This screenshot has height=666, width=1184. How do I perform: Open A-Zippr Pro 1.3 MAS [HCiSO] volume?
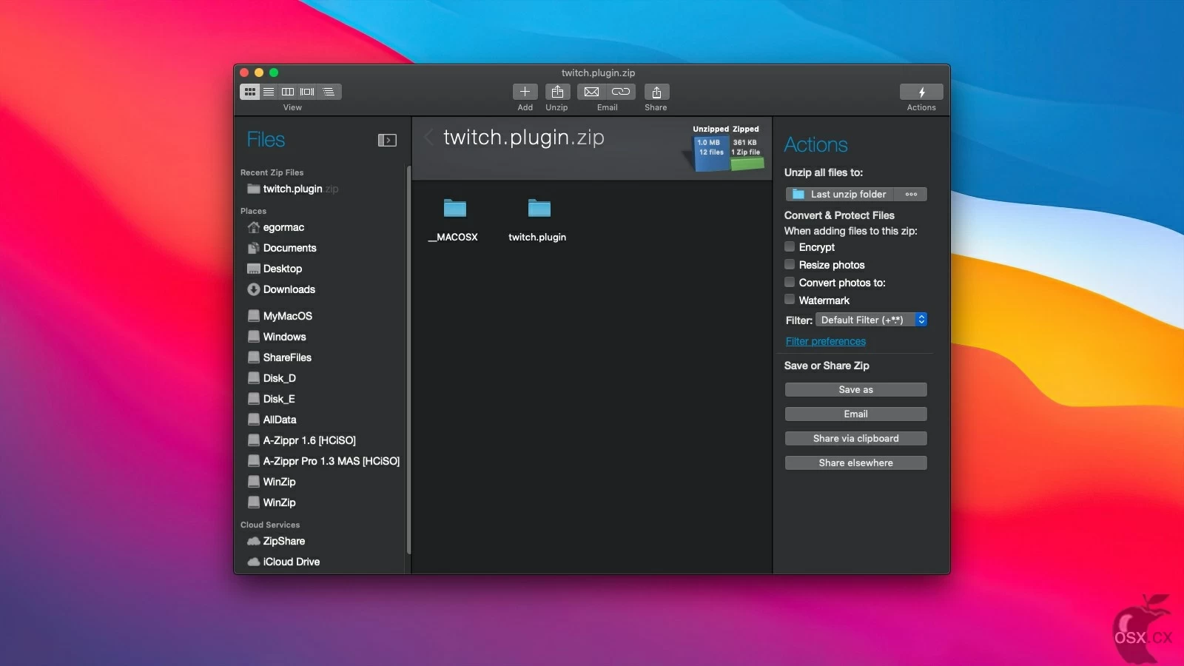[323, 461]
